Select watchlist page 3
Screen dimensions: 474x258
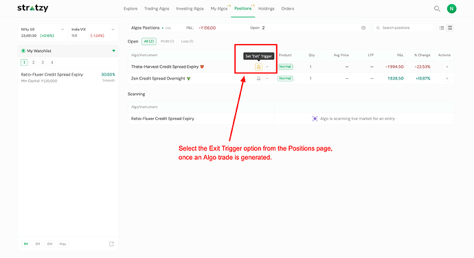click(x=43, y=62)
